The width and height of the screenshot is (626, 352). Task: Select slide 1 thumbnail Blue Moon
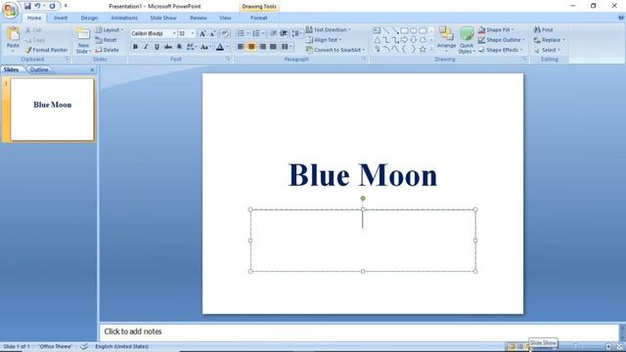pos(52,110)
